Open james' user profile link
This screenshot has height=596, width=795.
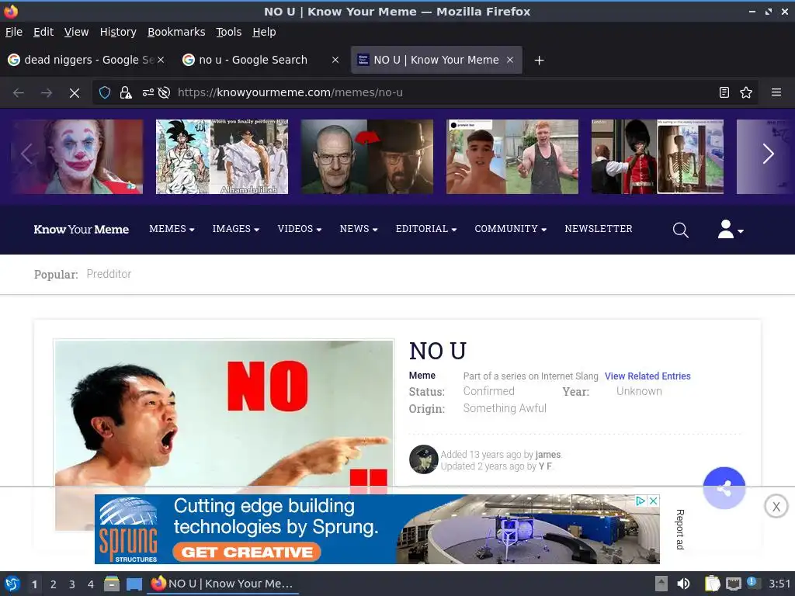[x=547, y=455]
